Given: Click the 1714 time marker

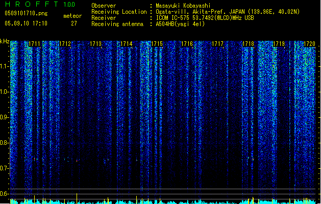Looking at the screenshot, I should coord(127,44).
